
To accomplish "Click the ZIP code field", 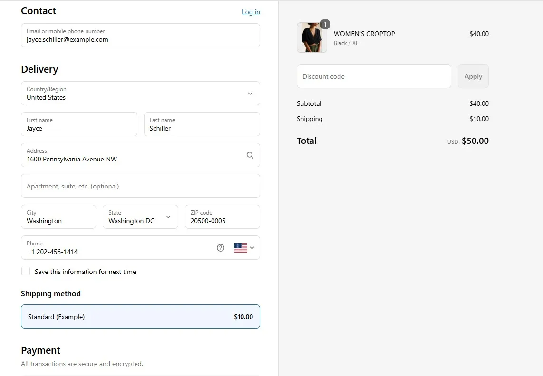I will point(222,217).
